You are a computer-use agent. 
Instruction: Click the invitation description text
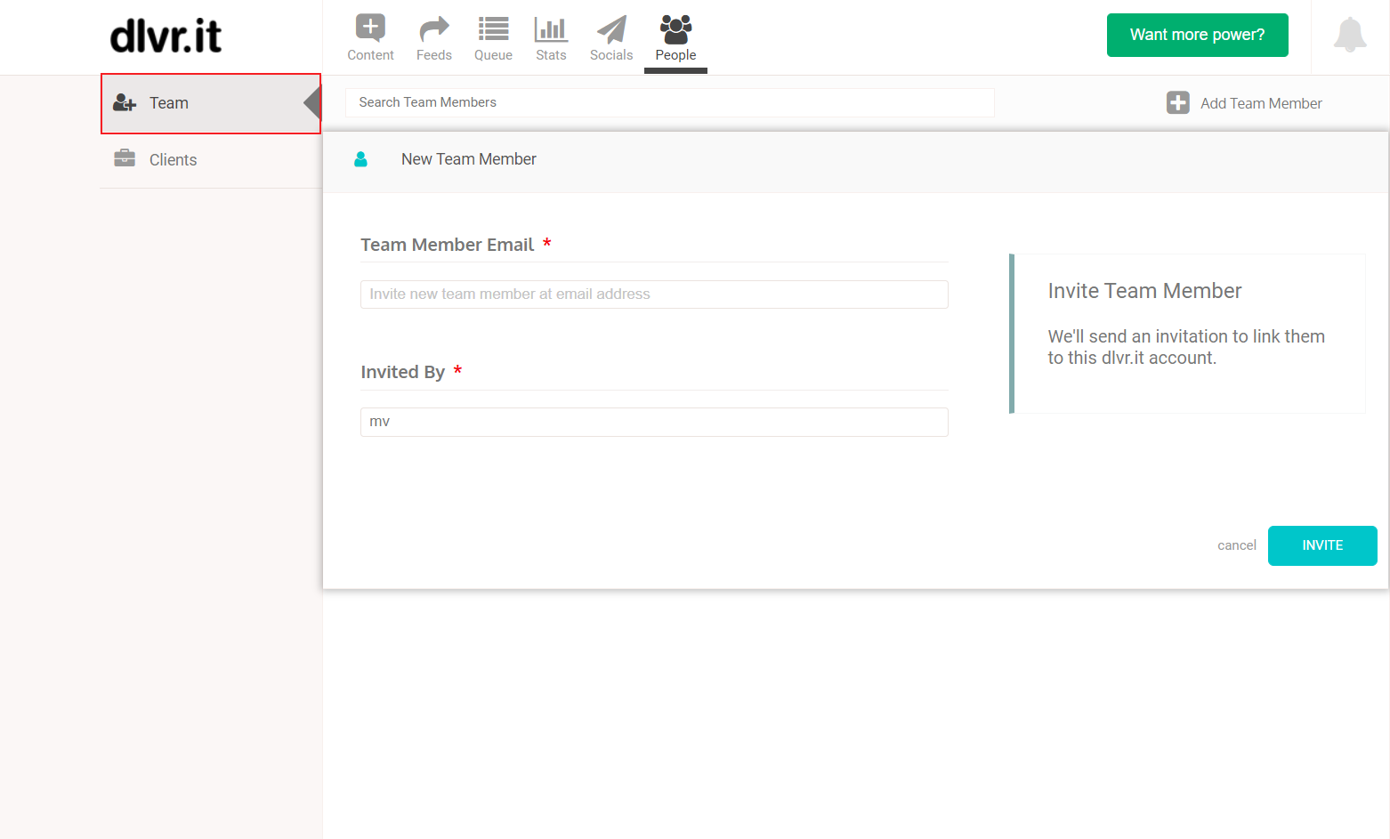tap(1186, 347)
